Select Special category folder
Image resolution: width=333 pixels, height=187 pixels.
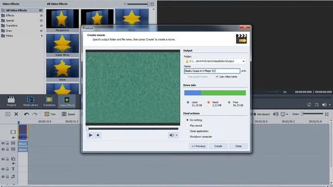pyautogui.click(x=22, y=21)
